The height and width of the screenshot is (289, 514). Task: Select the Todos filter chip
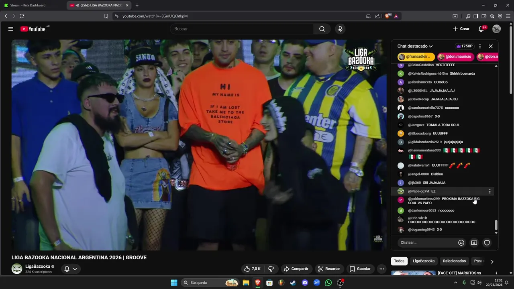coord(399,261)
